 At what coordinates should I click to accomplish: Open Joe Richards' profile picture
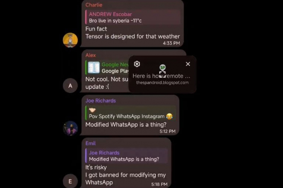coord(70,128)
